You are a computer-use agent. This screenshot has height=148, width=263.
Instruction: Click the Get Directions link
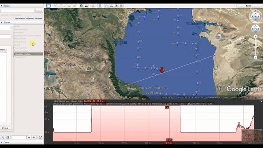pyautogui.click(x=24, y=18)
